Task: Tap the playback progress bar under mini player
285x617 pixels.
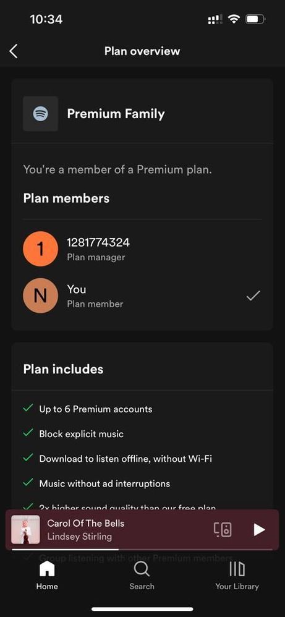Action: pyautogui.click(x=142, y=550)
